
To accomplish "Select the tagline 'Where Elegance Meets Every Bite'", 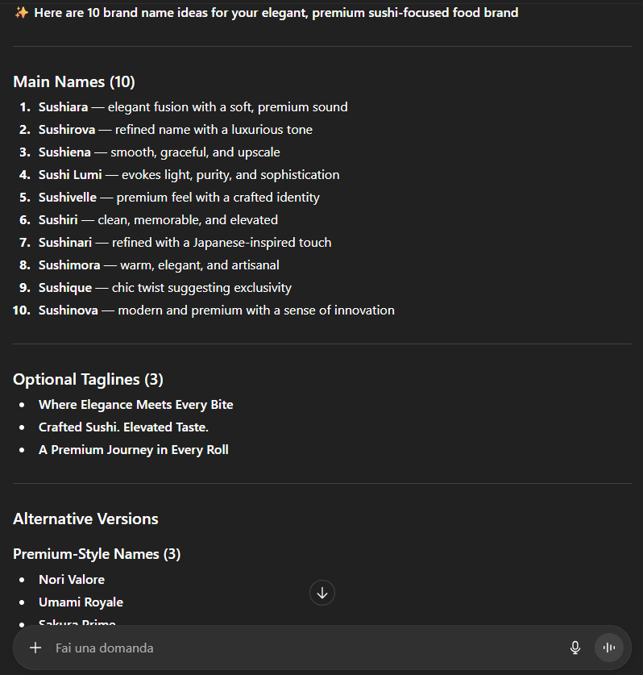I will pyautogui.click(x=135, y=404).
